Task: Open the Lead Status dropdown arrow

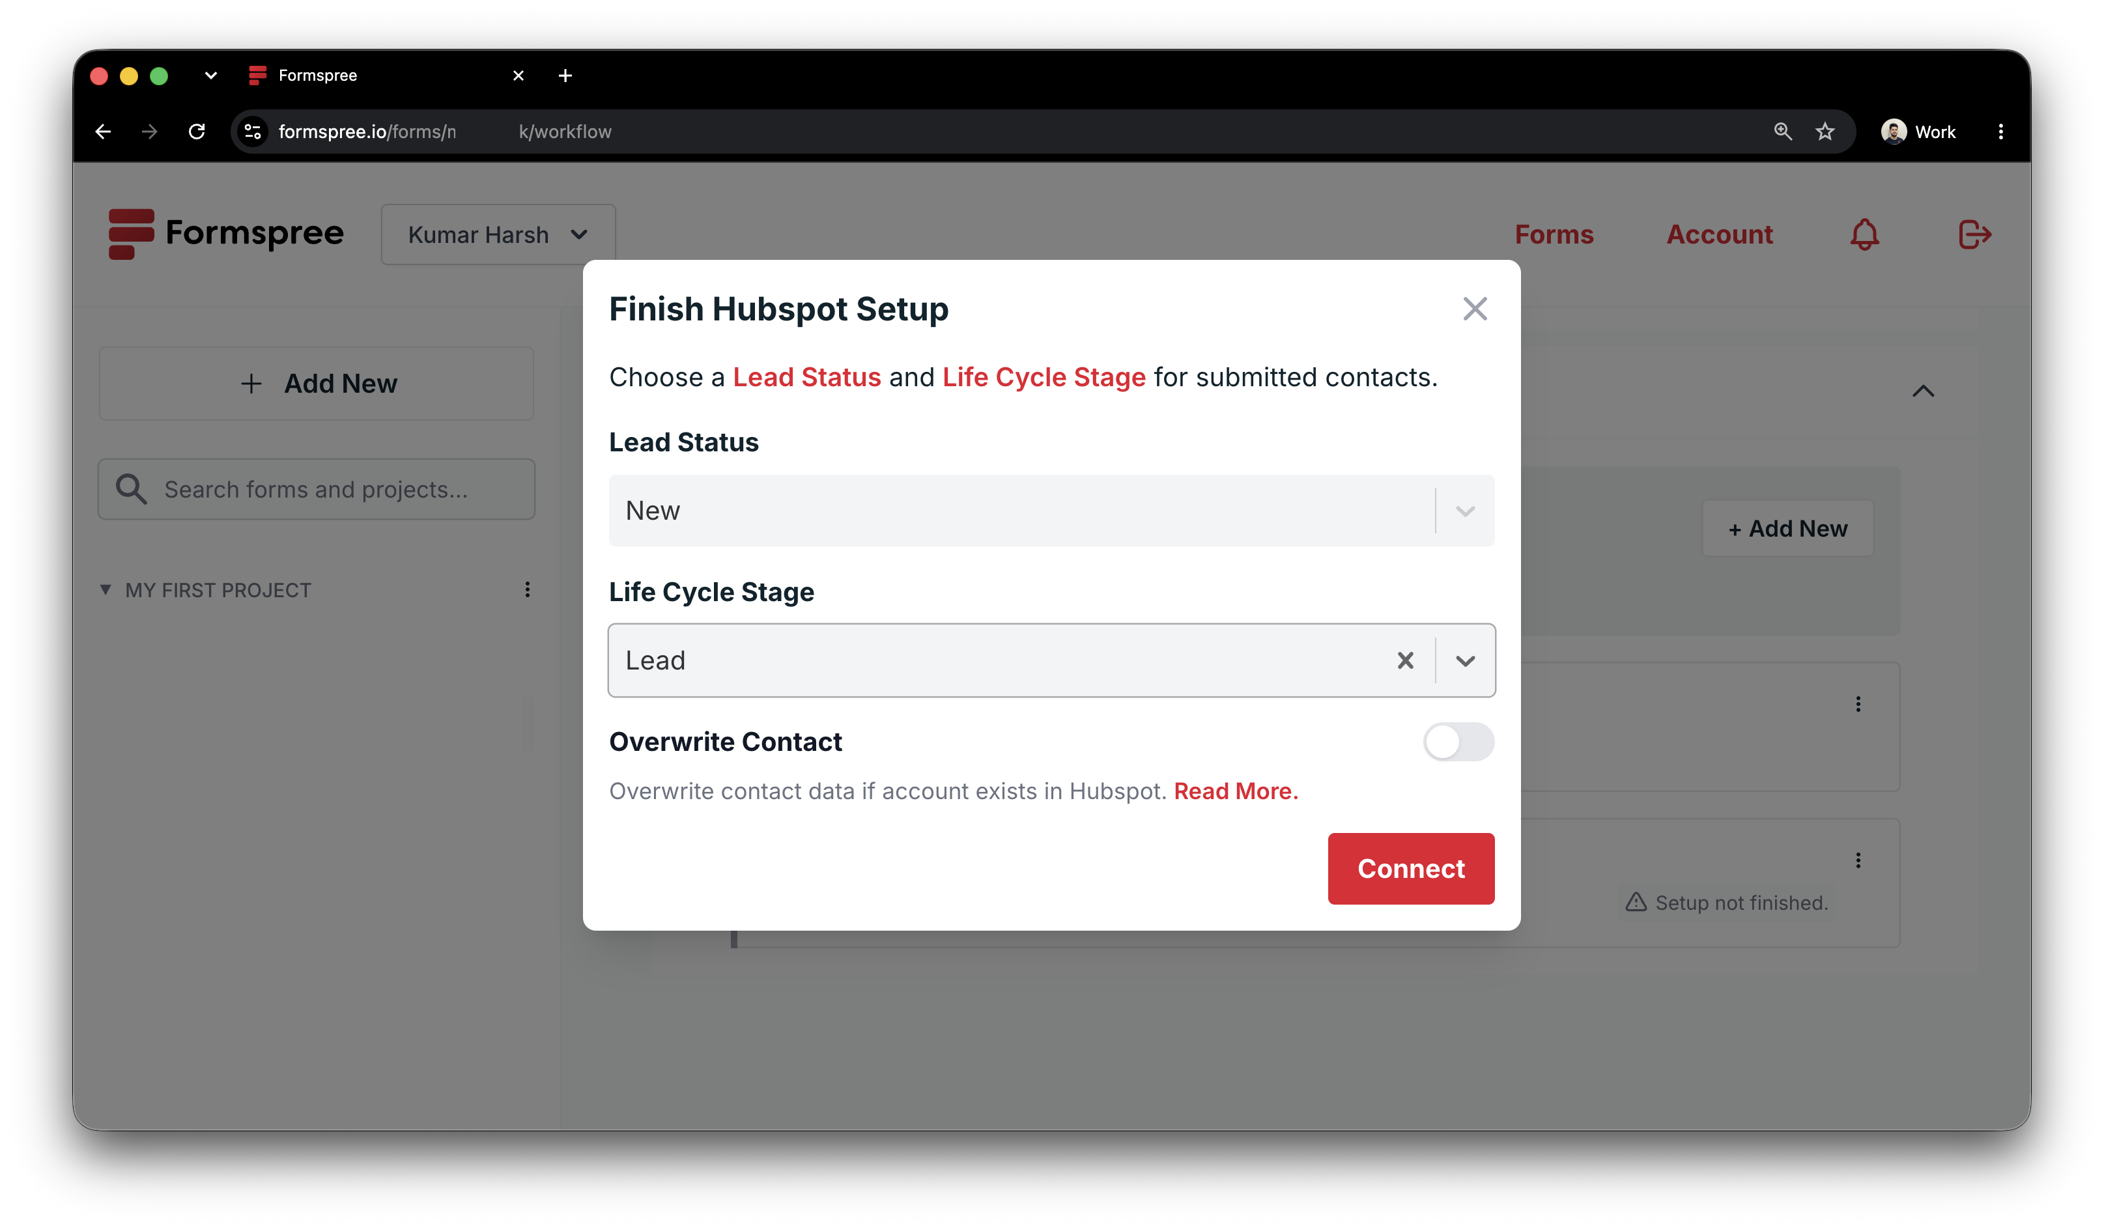Action: (1465, 511)
